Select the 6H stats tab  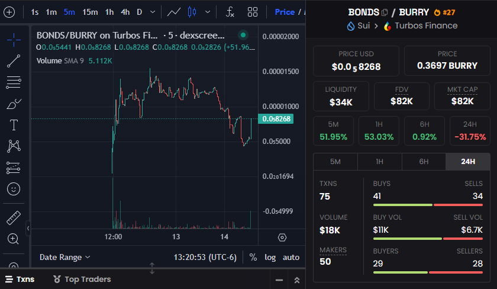click(424, 162)
